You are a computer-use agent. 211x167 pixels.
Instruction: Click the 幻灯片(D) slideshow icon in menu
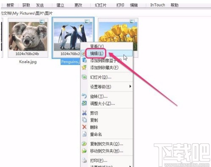(x=84, y=77)
